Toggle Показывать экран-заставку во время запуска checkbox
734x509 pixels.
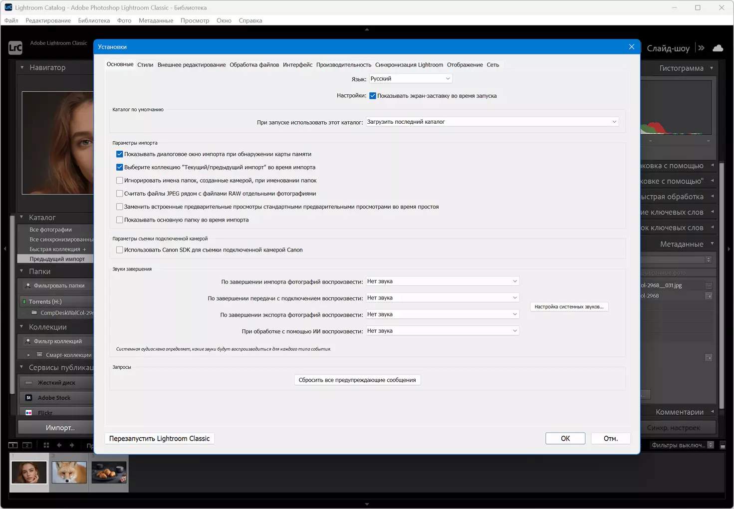pos(373,96)
